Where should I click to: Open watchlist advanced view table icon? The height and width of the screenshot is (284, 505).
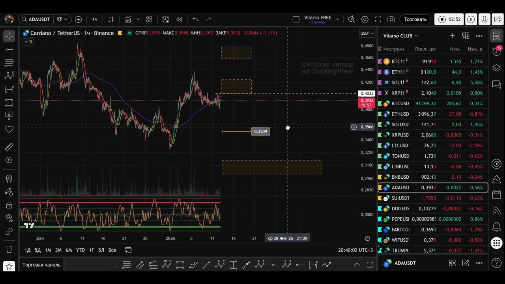point(466,35)
